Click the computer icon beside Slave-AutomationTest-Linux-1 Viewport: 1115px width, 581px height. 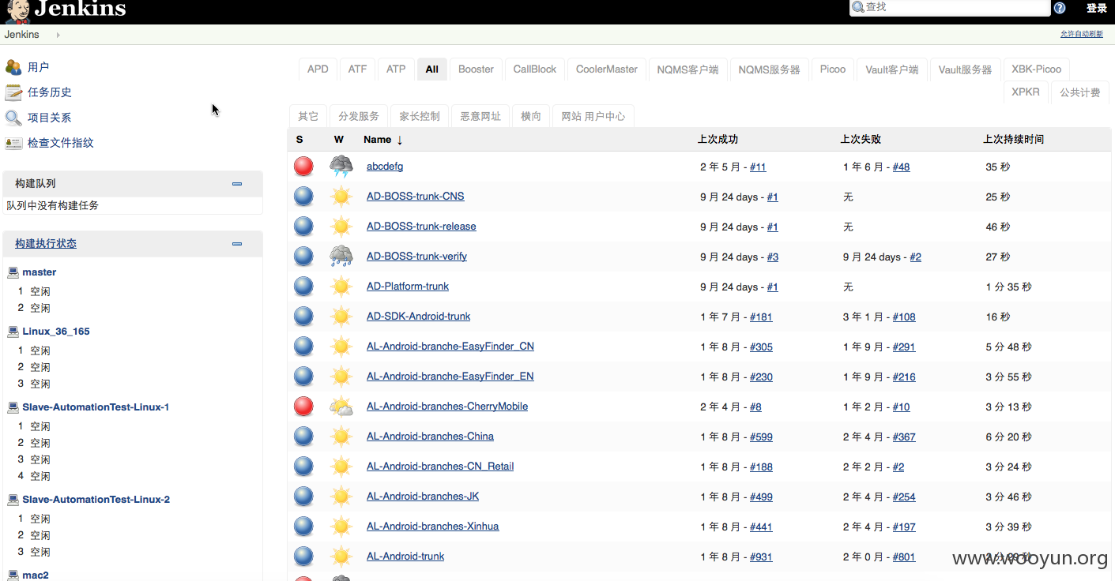(13, 407)
